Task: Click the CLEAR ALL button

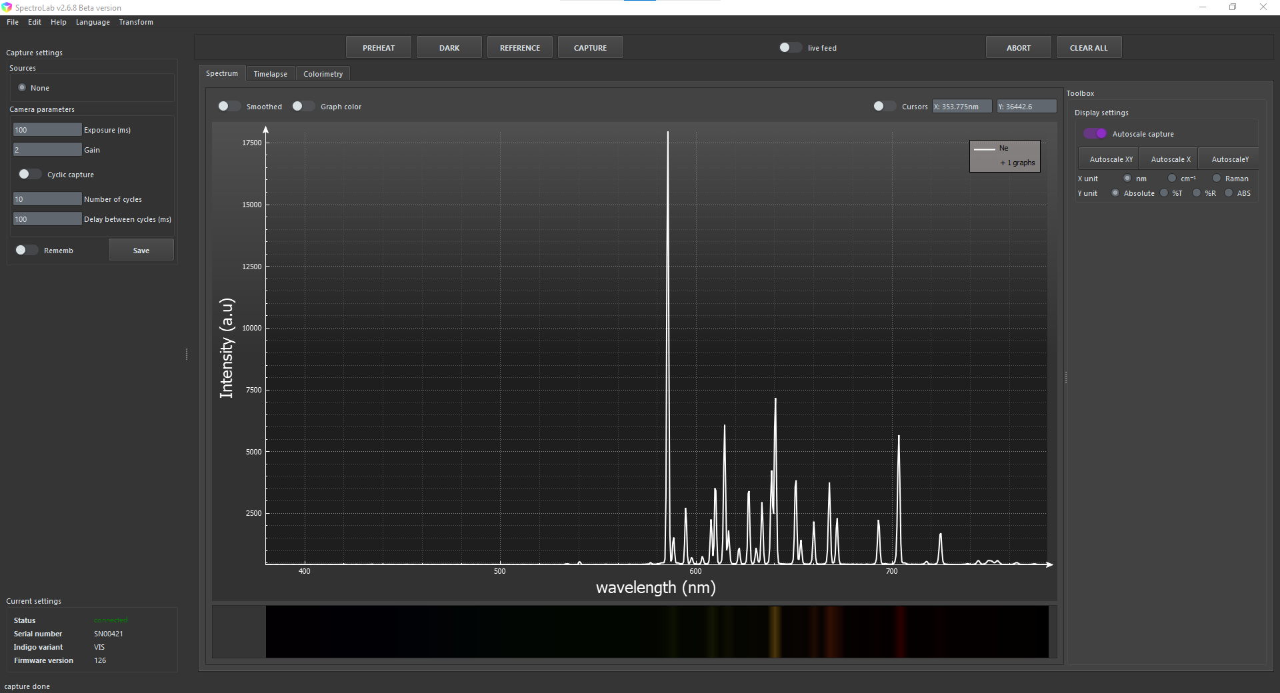Action: 1089,48
